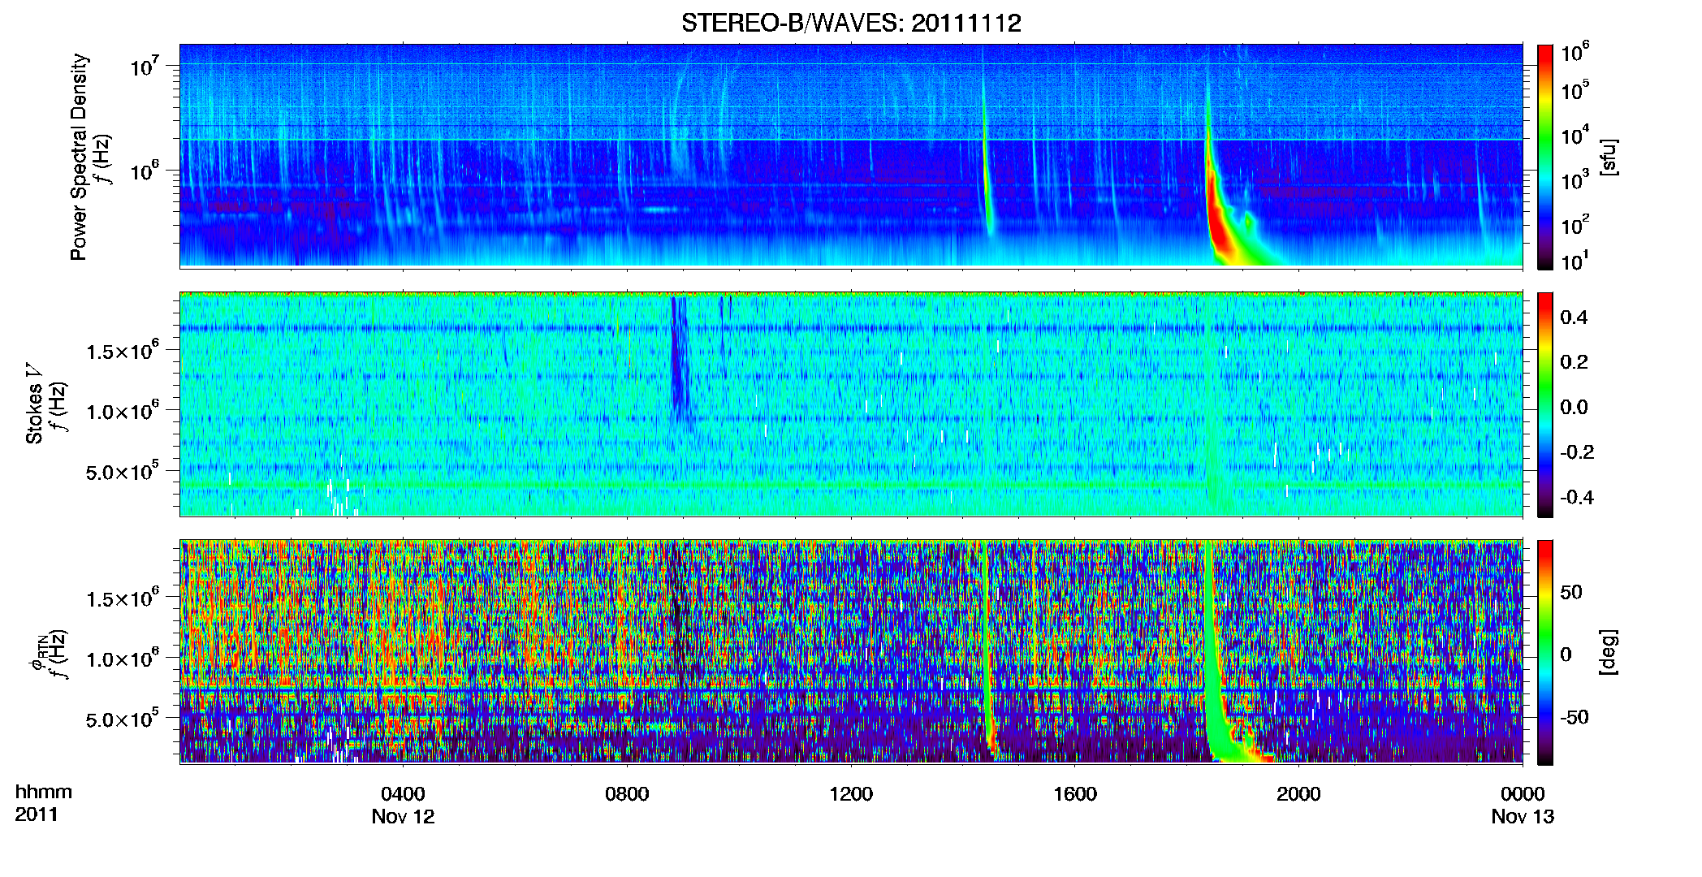Click the 1.5×10^6 tick on Stokes V panel
This screenshot has height=877, width=1702.
[122, 350]
